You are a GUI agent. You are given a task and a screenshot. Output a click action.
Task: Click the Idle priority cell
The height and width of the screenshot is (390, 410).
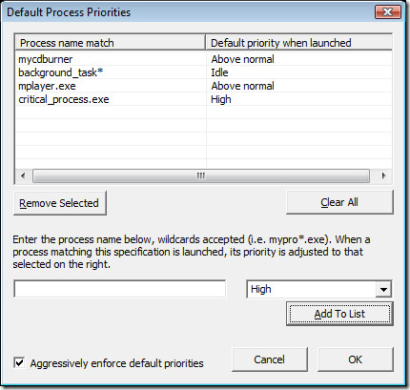click(219, 72)
